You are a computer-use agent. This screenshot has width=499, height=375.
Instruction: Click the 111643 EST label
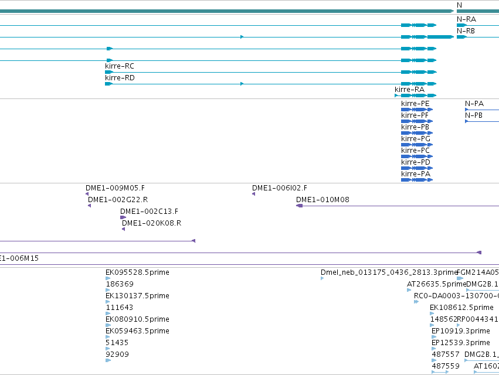click(x=120, y=307)
